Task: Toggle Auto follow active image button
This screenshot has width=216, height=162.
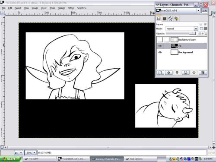Action: tap(205, 11)
